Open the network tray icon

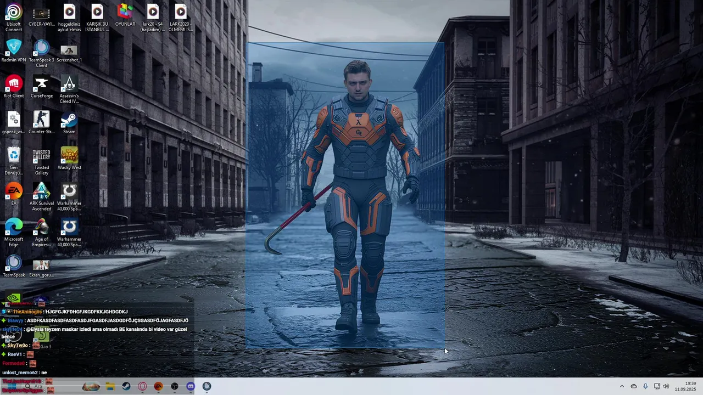click(x=657, y=386)
